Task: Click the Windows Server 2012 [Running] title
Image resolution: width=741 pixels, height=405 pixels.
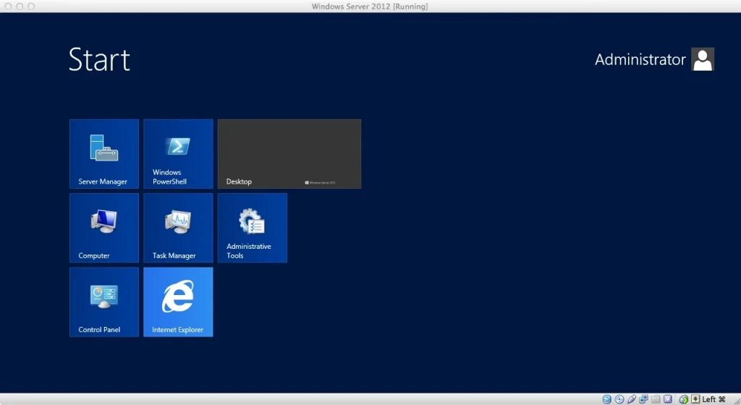Action: click(x=370, y=7)
